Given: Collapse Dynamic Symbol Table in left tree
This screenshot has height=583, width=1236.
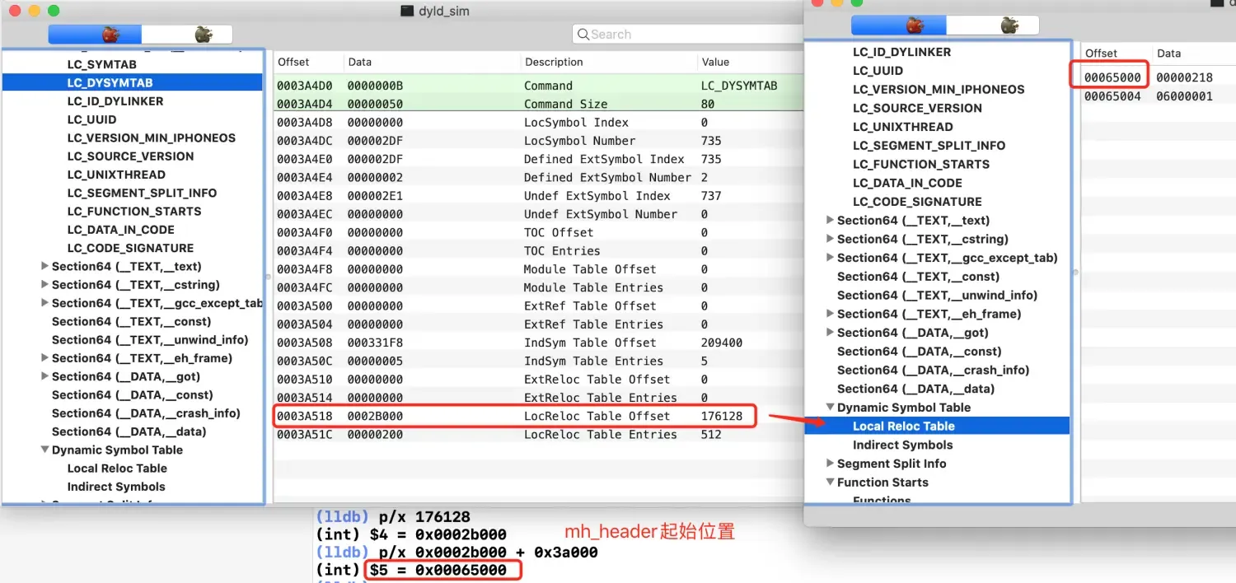Looking at the screenshot, I should (x=44, y=450).
